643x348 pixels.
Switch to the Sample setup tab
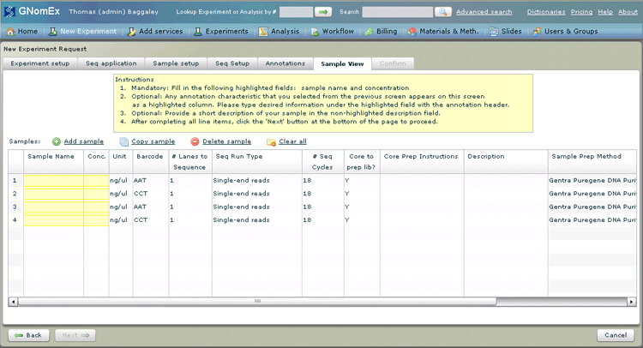176,63
